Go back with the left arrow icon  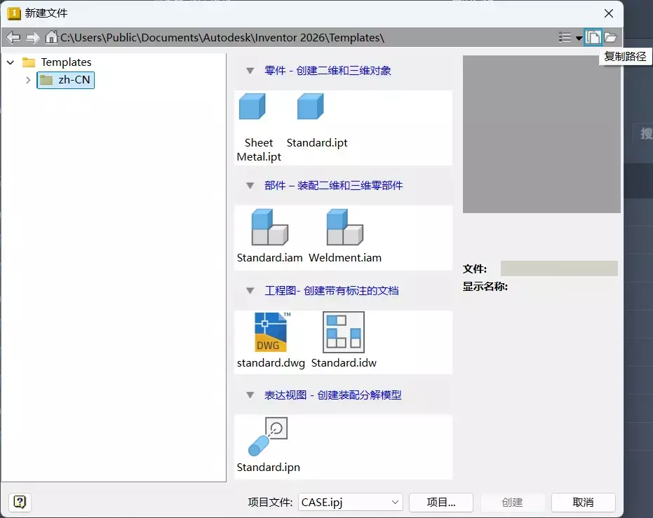(x=13, y=37)
